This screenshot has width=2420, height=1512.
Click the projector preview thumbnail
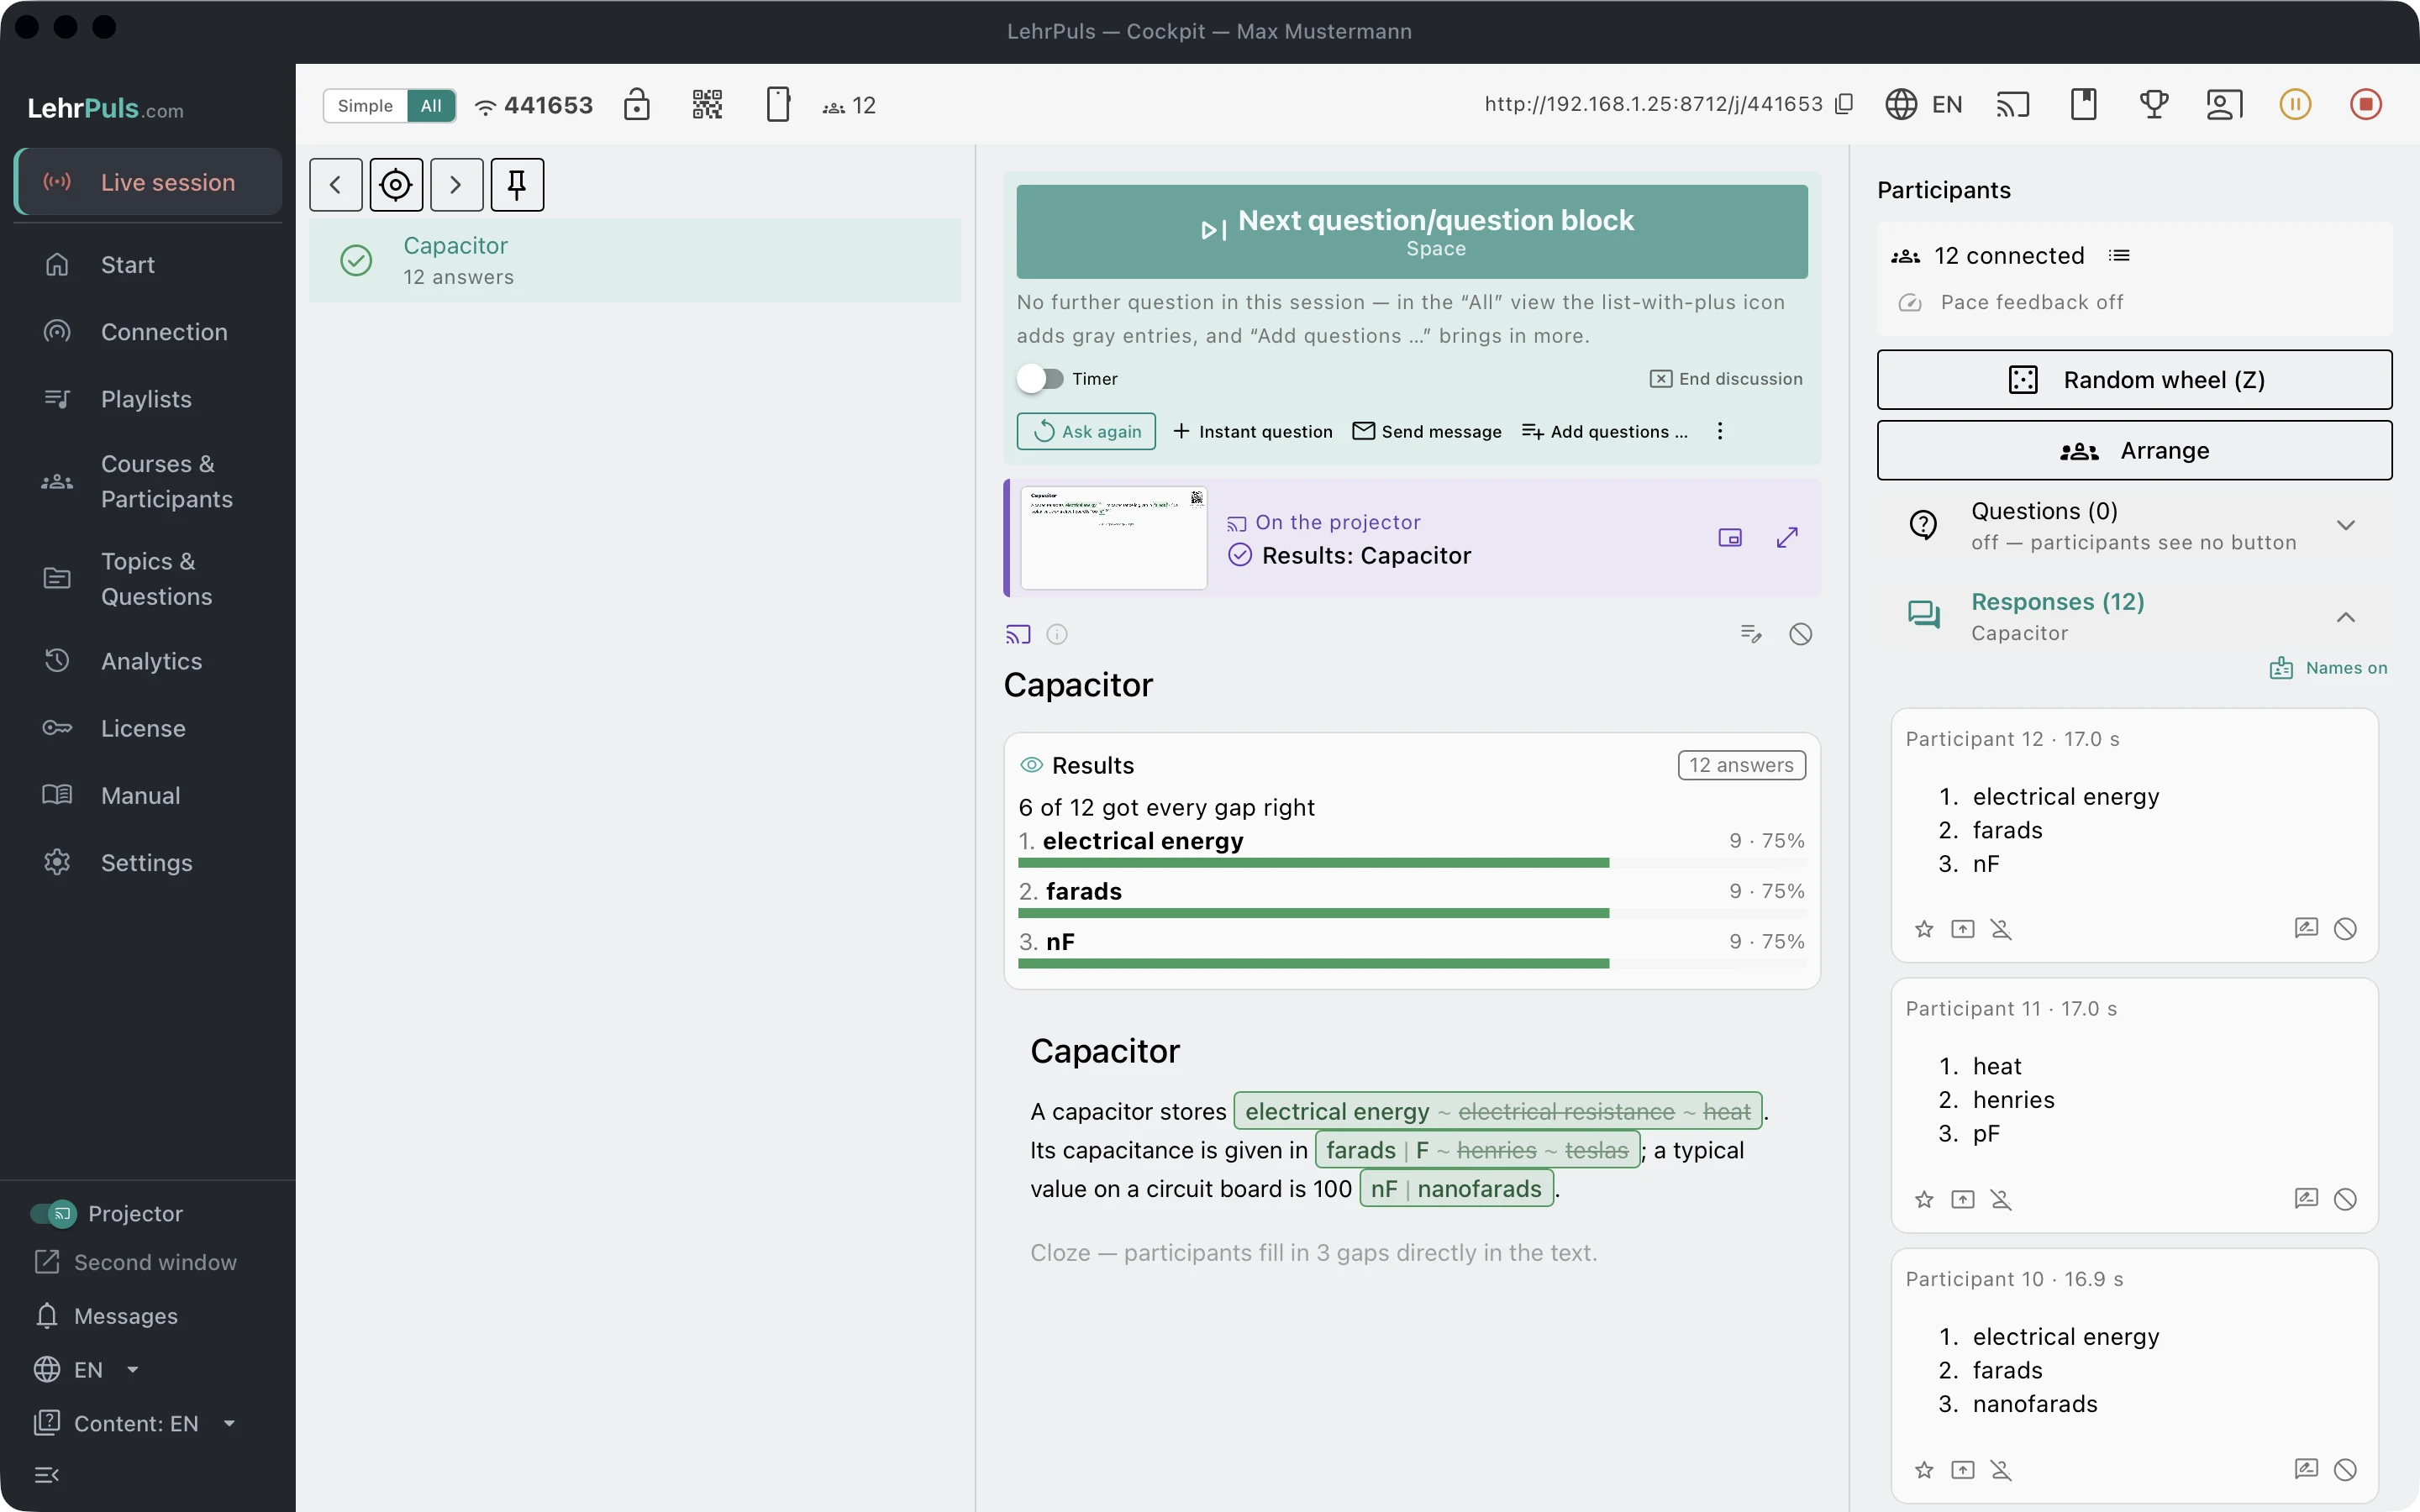click(1114, 538)
